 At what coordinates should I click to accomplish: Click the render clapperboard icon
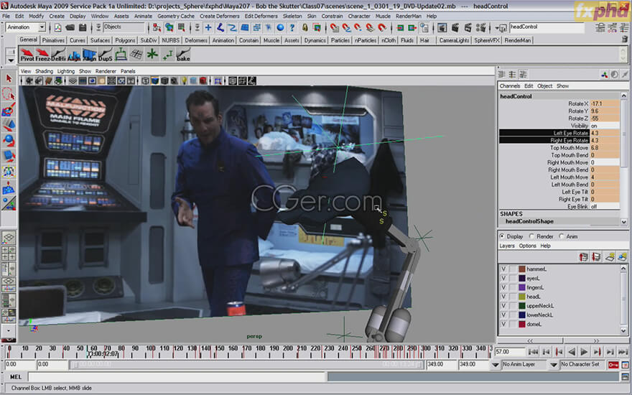(455, 27)
